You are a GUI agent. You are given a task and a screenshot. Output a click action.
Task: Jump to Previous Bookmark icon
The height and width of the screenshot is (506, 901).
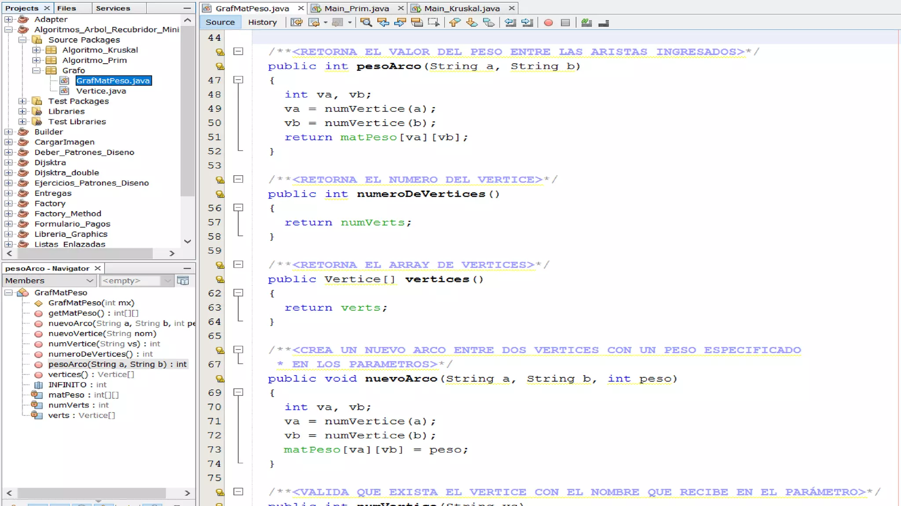(x=455, y=22)
